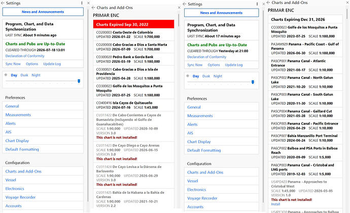350x213 pixels.
Task: Select Night mode in panel synced 9 minutes ago
Action: (36, 75)
